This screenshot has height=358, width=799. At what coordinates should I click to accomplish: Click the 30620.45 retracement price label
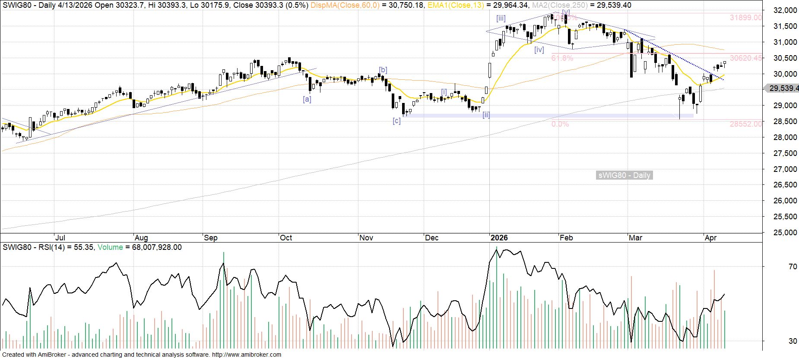746,58
